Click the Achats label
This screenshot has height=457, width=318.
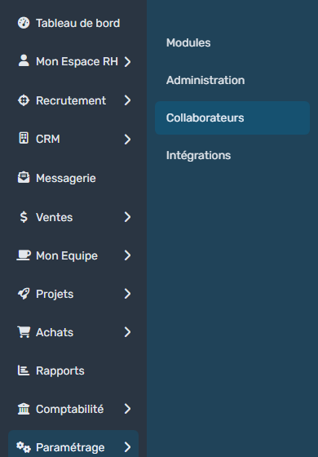pyautogui.click(x=55, y=333)
